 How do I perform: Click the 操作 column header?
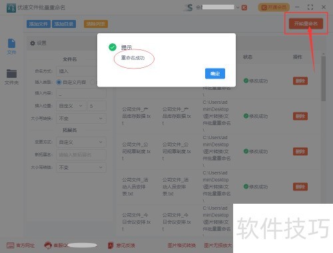coord(298,57)
